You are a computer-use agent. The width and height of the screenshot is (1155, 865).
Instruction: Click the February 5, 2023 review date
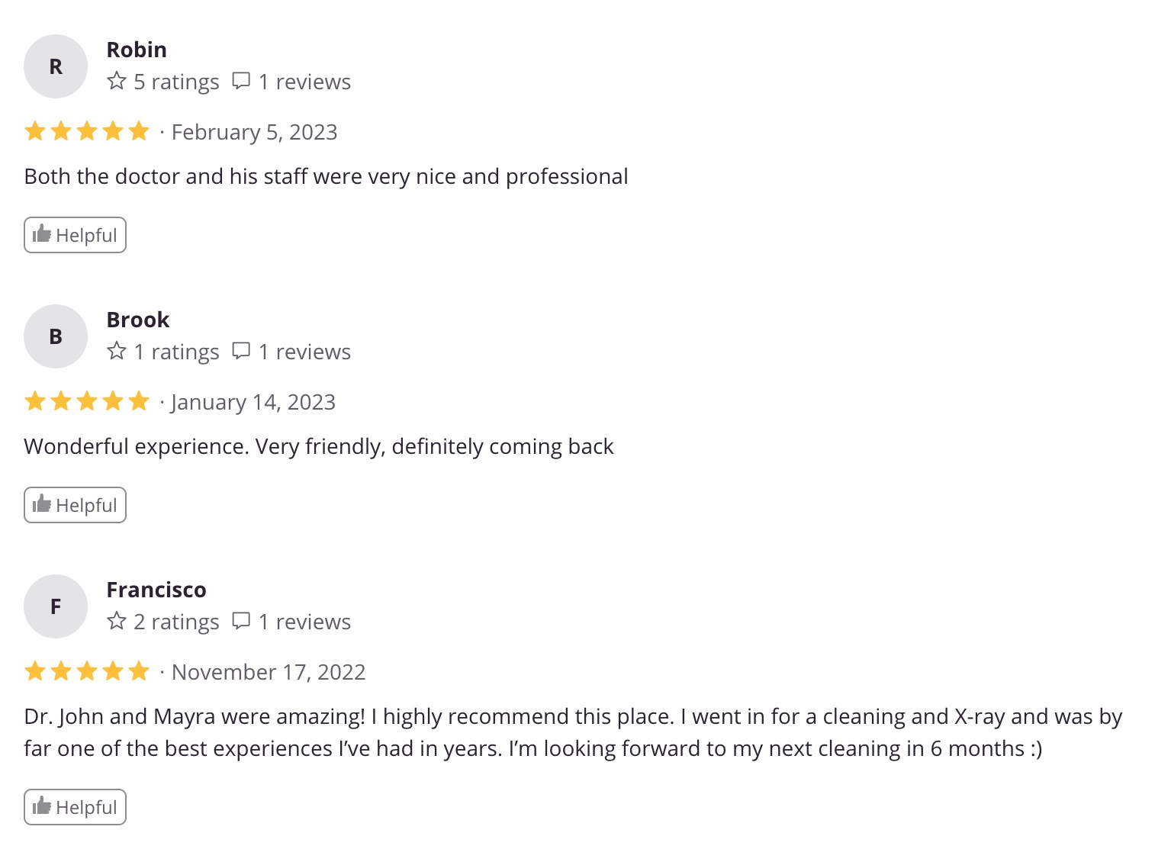coord(254,132)
